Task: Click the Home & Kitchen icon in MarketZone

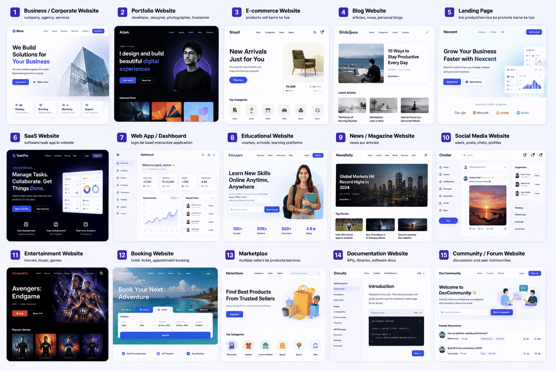Action: click(x=266, y=345)
